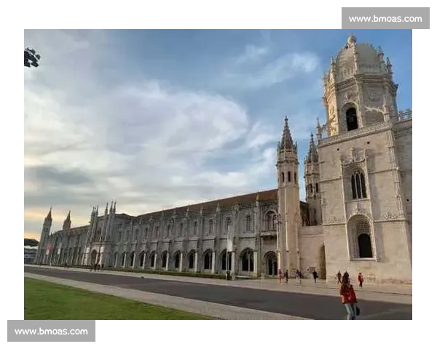The height and width of the screenshot is (349, 437).
Task: Click the www.bmoas.com watermark at bottom left
Action: 52,332
